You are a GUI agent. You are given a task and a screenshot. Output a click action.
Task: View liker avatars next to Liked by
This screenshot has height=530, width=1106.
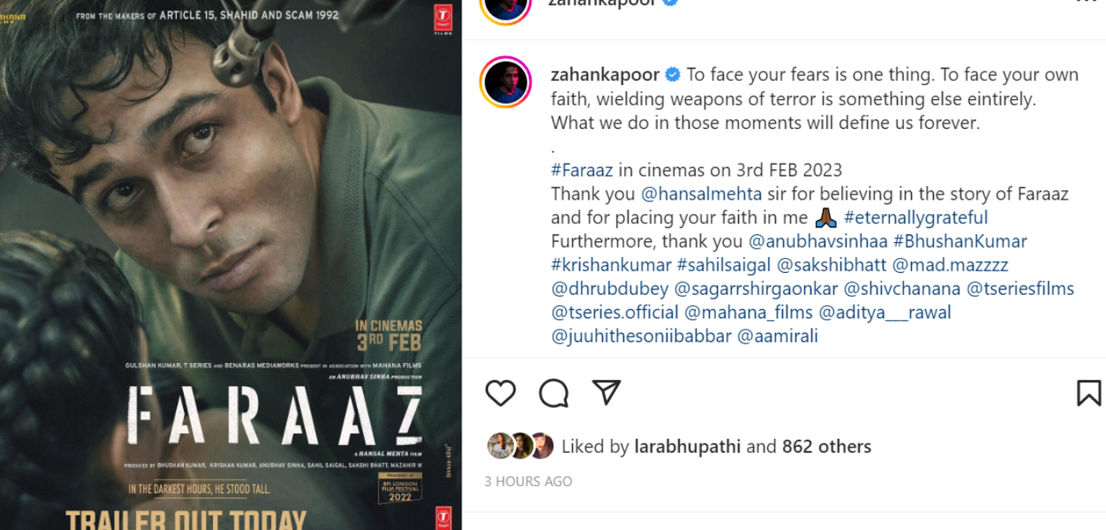[x=520, y=446]
